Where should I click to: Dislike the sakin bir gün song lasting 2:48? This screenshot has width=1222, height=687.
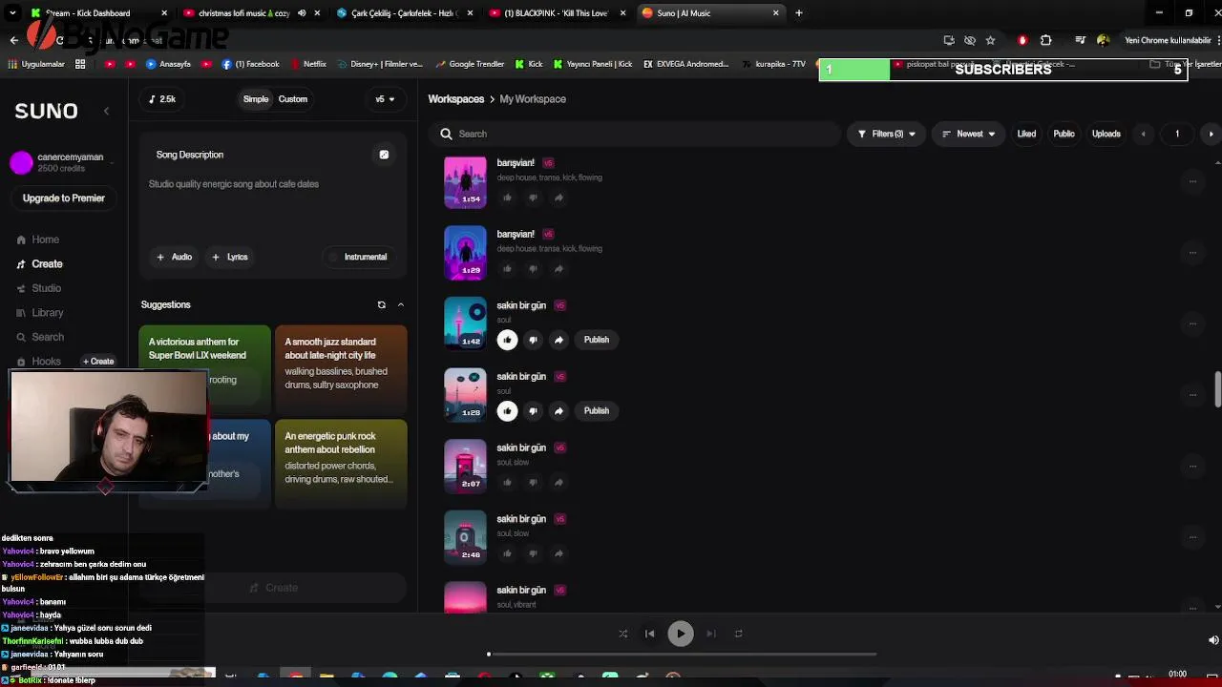pyautogui.click(x=533, y=553)
